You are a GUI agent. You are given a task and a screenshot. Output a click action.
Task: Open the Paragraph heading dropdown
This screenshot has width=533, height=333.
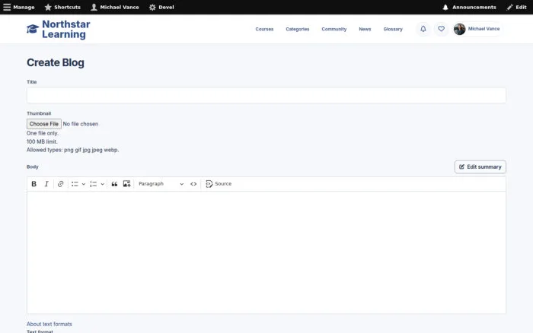(x=161, y=184)
